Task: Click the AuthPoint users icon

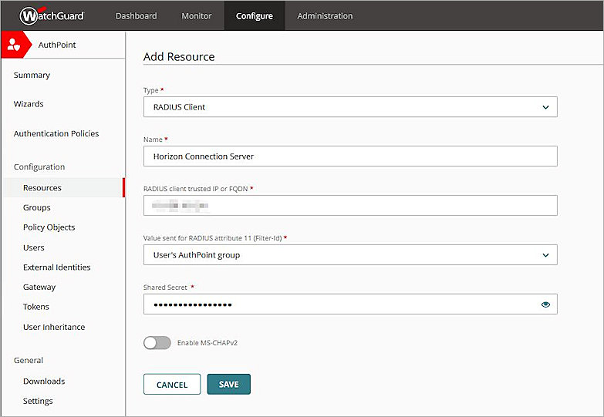Action: click(x=13, y=45)
